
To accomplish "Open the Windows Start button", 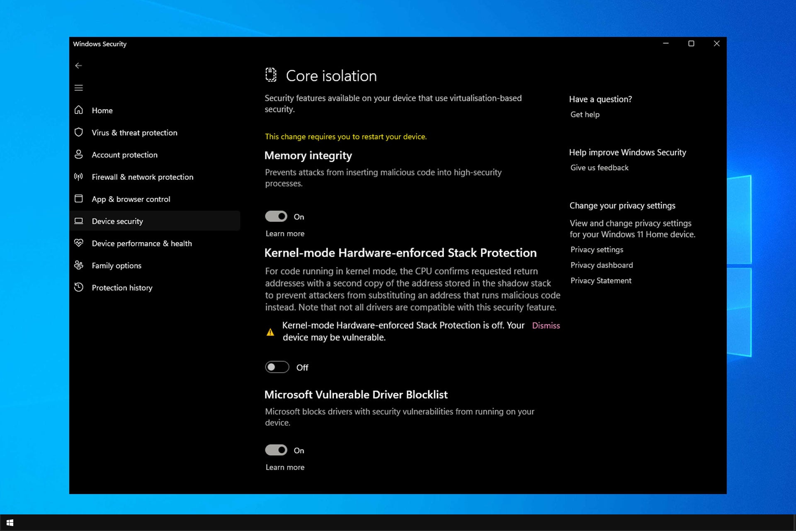I will click(10, 523).
